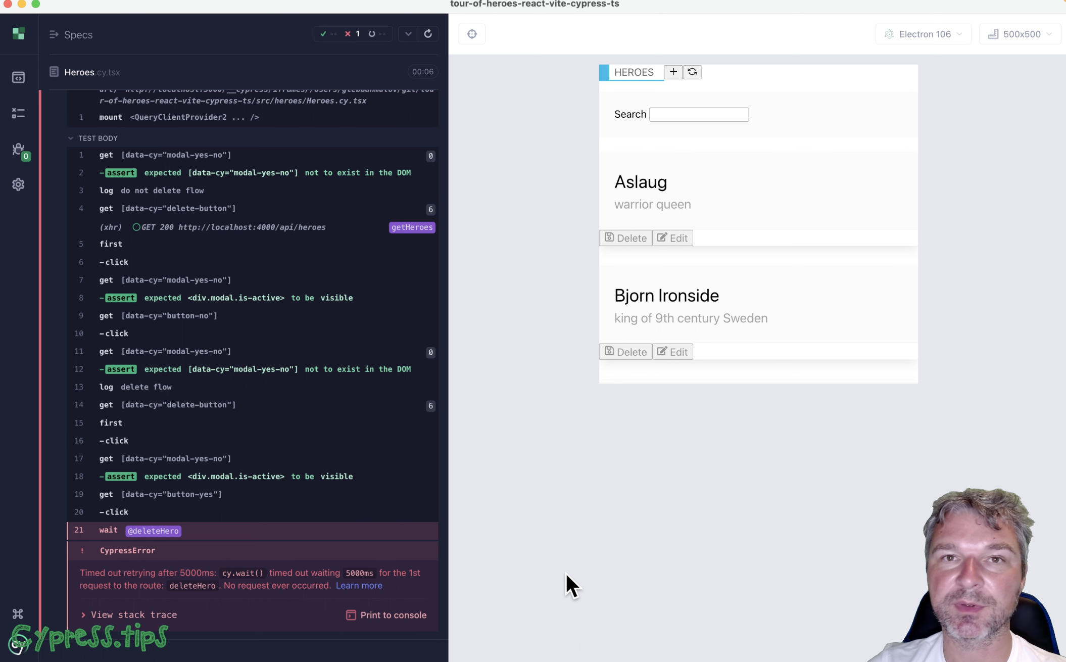1066x662 pixels.
Task: Open the 500x500 viewport size dropdown
Action: 1020,34
